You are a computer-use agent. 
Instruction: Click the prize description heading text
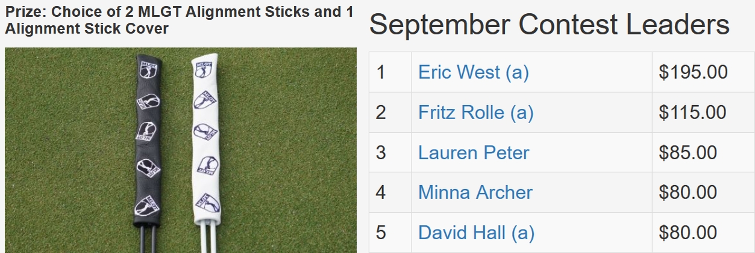point(179,20)
